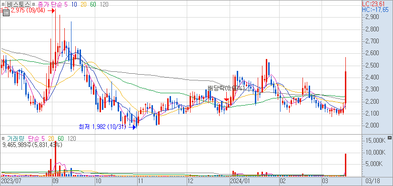
Task: Click the 9,465,989주 volume readout
Action: click(32, 145)
